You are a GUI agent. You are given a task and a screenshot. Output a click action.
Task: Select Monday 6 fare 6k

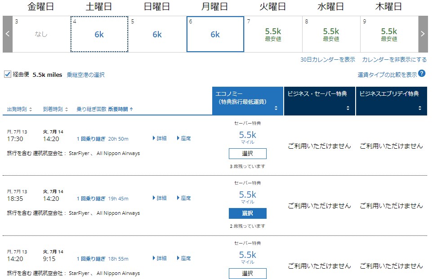tap(215, 34)
